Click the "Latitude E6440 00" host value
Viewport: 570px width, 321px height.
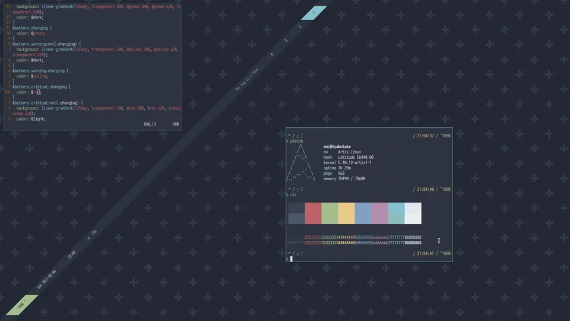coord(356,157)
